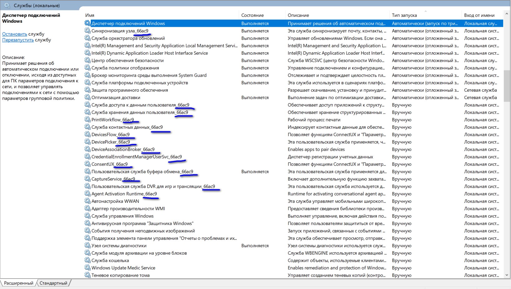Click the scrollbar up arrow
511x289 pixels.
tap(507, 14)
